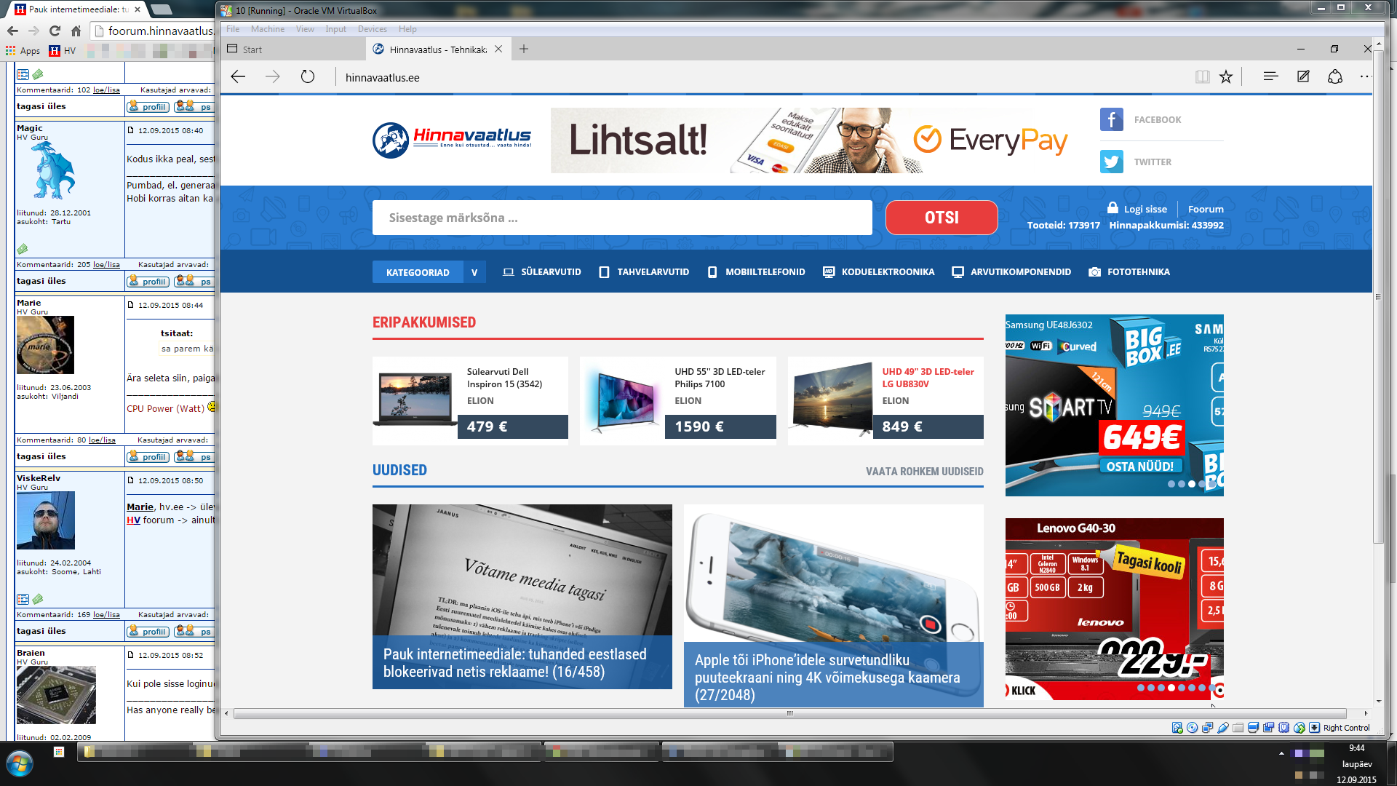Image resolution: width=1397 pixels, height=786 pixels.
Task: Click VirtualBox shared folders status icon
Action: pos(1238,728)
